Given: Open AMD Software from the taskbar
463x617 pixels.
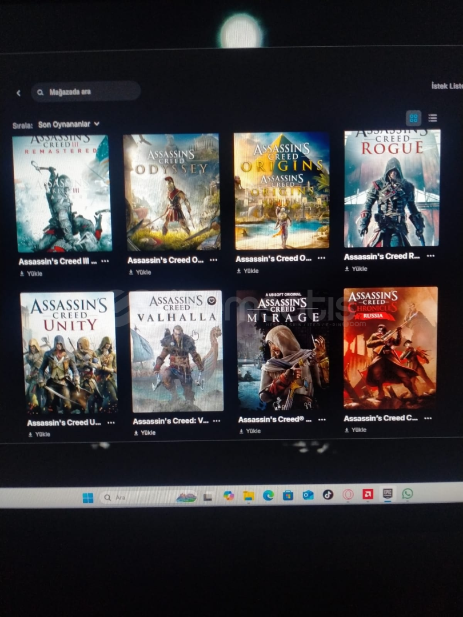Looking at the screenshot, I should [368, 494].
